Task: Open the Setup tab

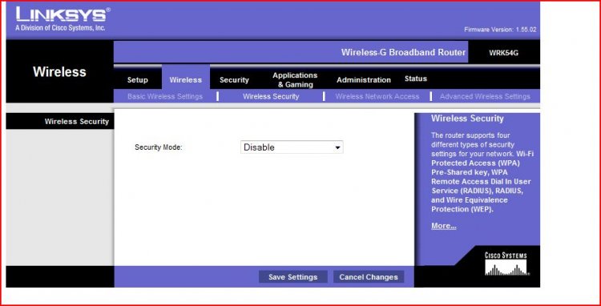Action: (138, 80)
